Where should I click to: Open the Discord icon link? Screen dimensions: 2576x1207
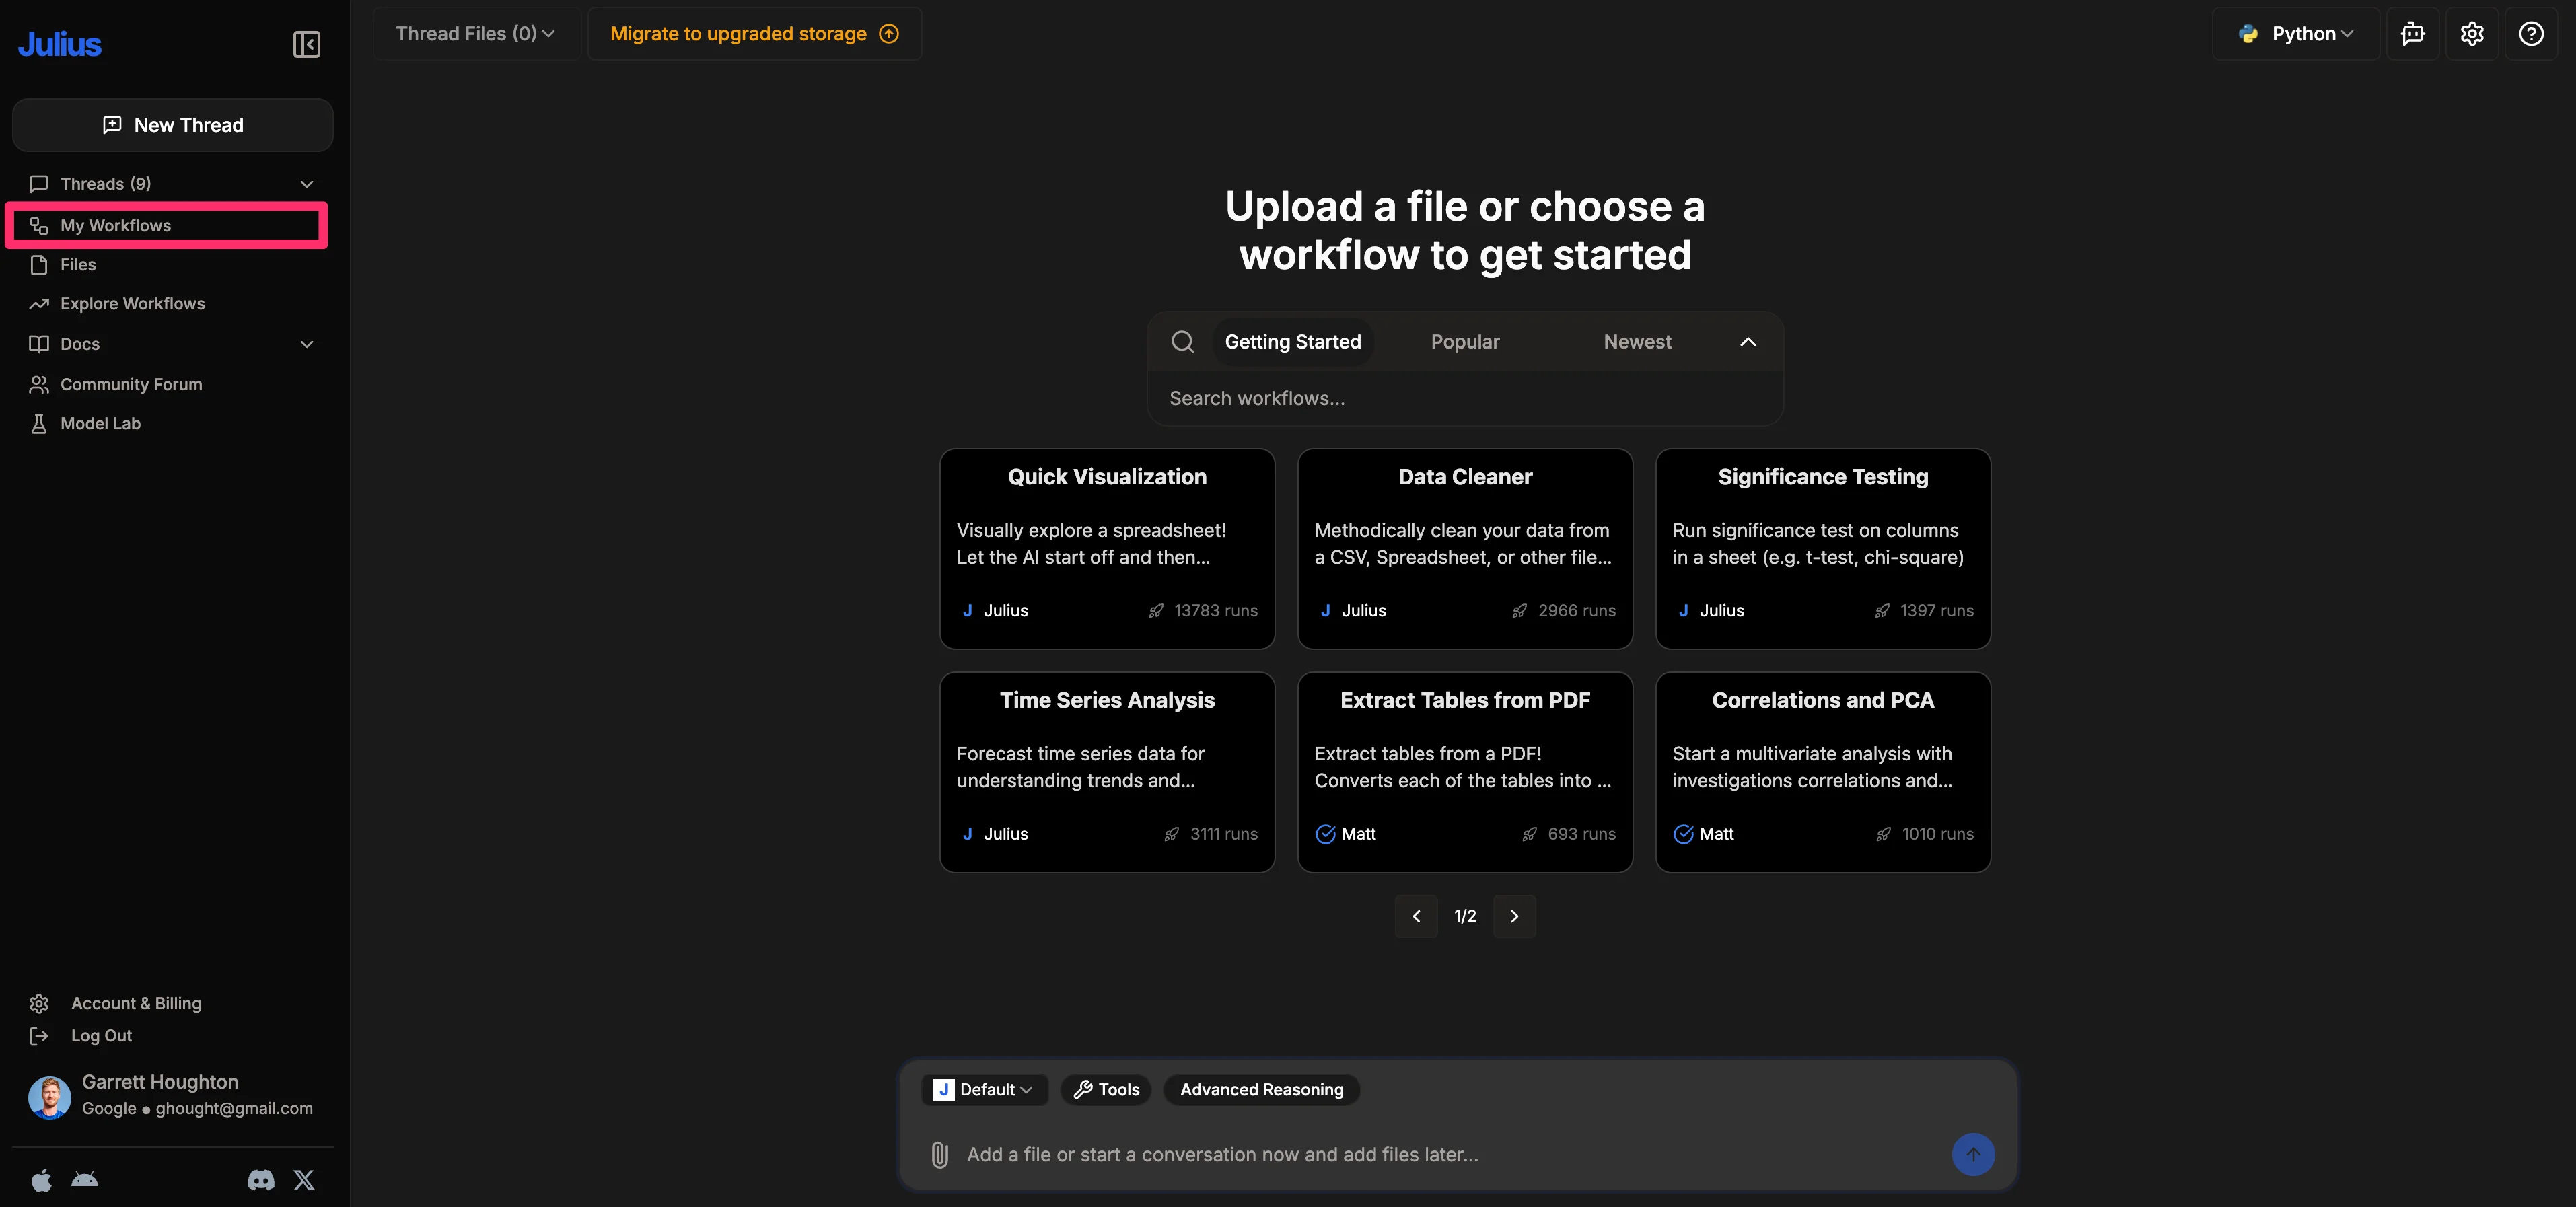click(x=261, y=1180)
